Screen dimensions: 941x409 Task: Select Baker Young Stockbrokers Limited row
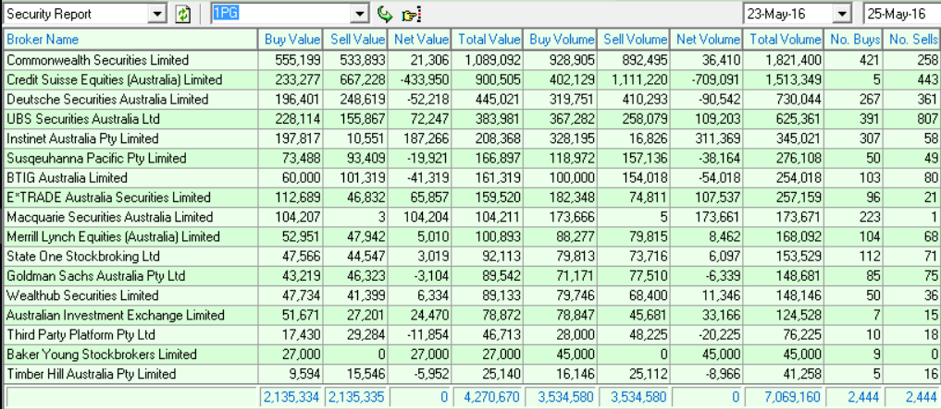[x=470, y=355]
